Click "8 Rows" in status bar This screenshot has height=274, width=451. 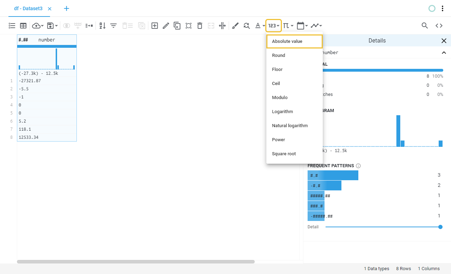[x=403, y=269]
